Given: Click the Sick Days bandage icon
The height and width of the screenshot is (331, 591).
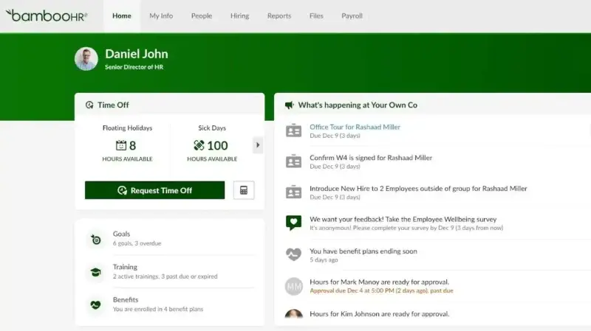Looking at the screenshot, I should tap(199, 145).
